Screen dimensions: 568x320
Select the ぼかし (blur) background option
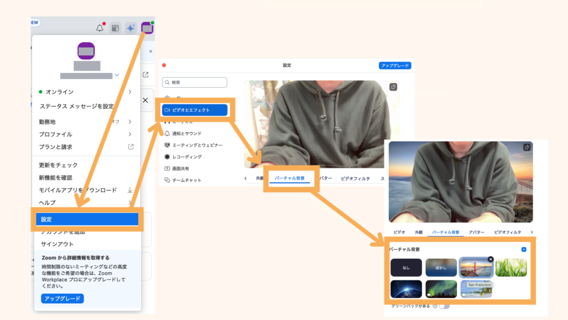click(x=441, y=268)
